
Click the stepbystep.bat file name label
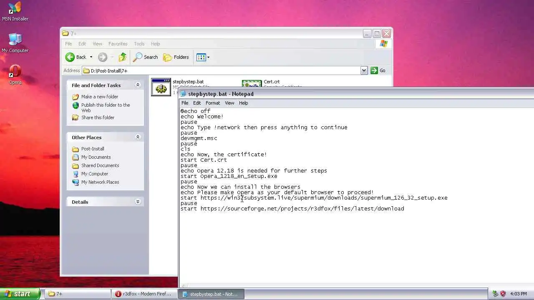click(x=188, y=82)
